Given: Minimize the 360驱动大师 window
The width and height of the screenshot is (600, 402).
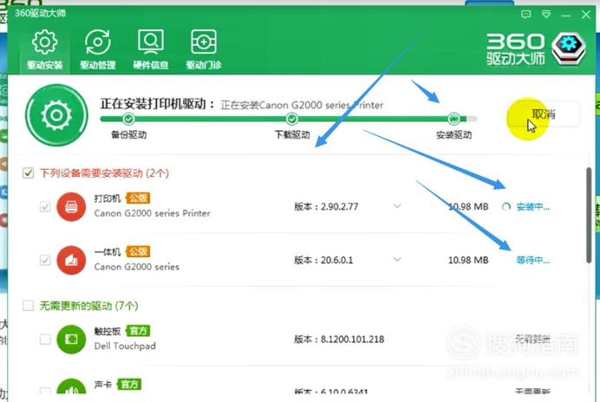Looking at the screenshot, I should pyautogui.click(x=566, y=15).
